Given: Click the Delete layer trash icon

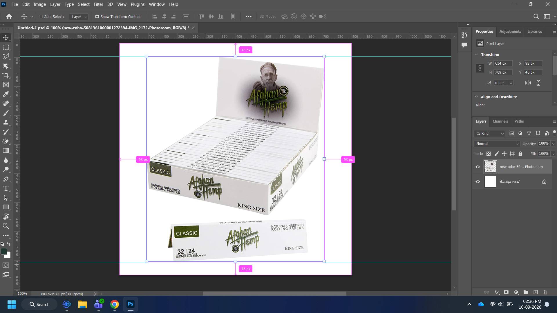Looking at the screenshot, I should click(545, 292).
